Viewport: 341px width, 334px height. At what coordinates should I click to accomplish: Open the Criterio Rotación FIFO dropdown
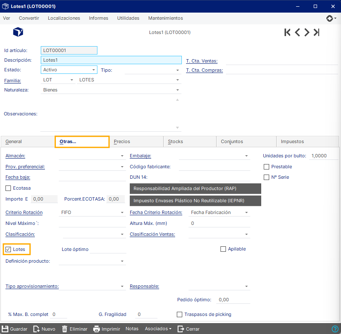(x=92, y=212)
